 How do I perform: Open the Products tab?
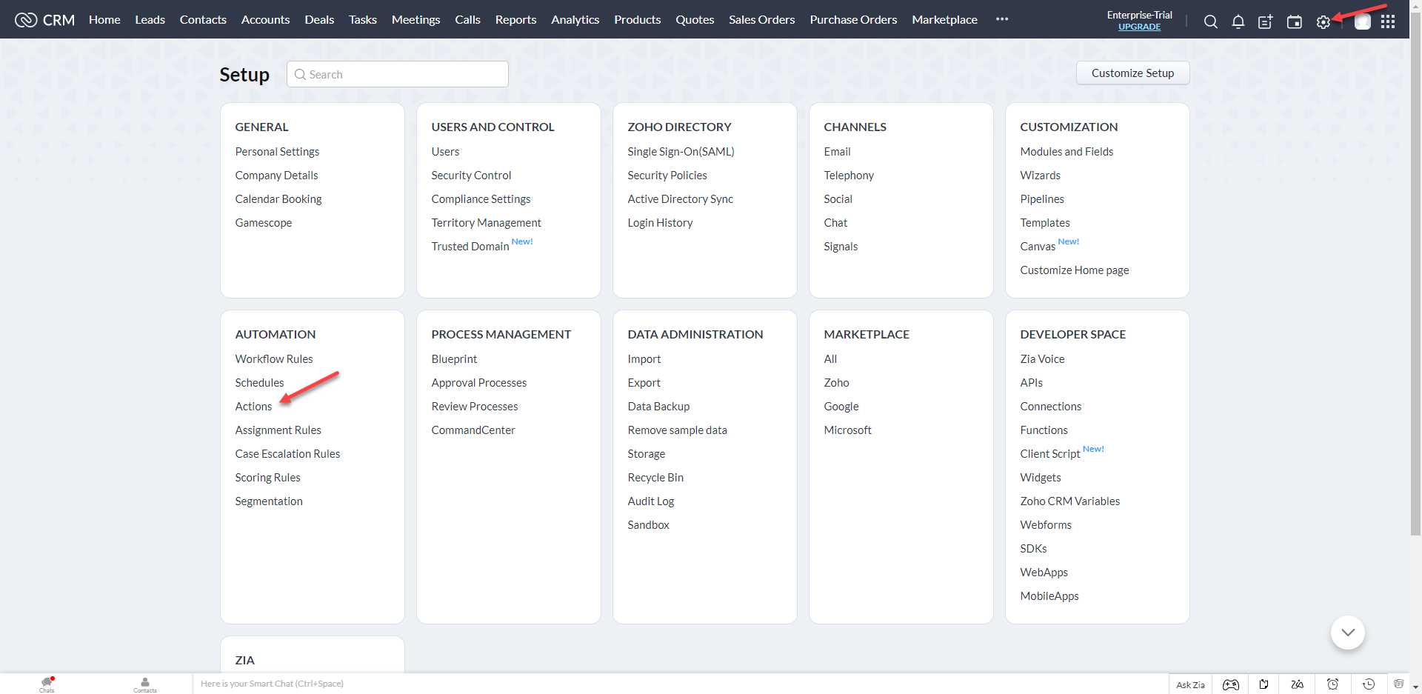[637, 19]
